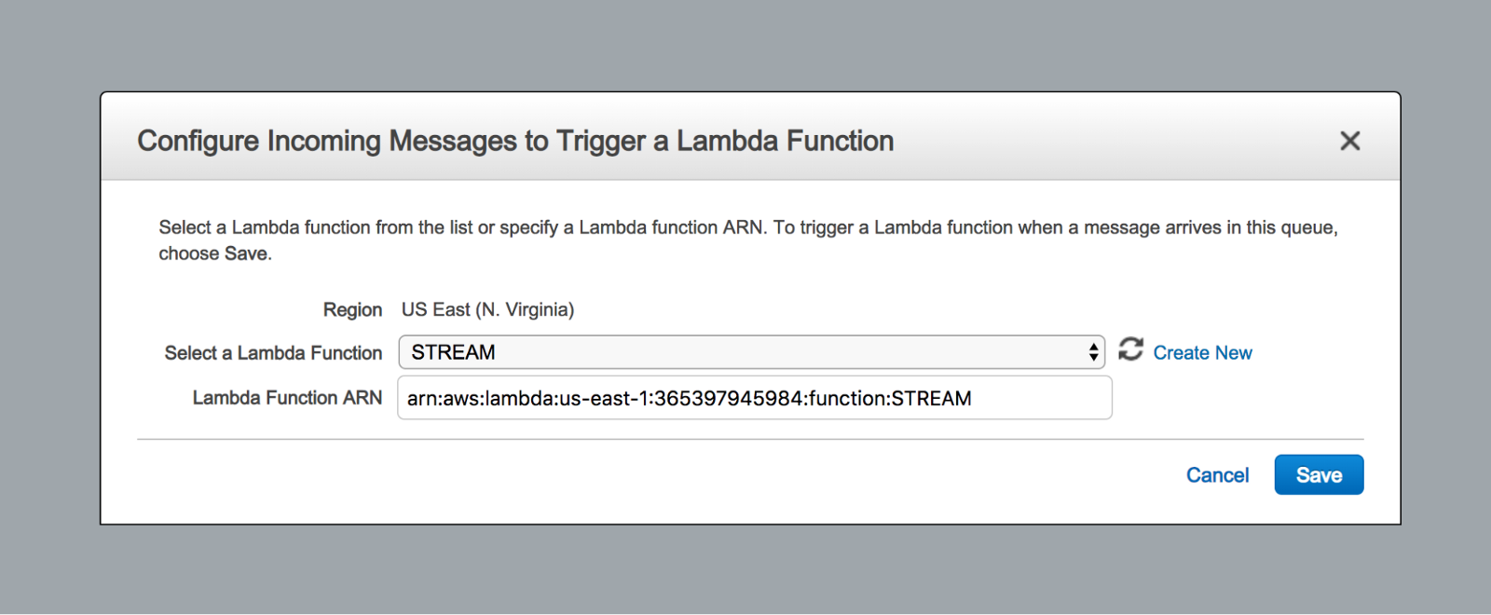The height and width of the screenshot is (615, 1491).
Task: Save the Lambda trigger configuration
Action: coord(1318,475)
